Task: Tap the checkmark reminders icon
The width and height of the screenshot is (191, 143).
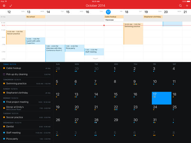Action: pos(11,6)
